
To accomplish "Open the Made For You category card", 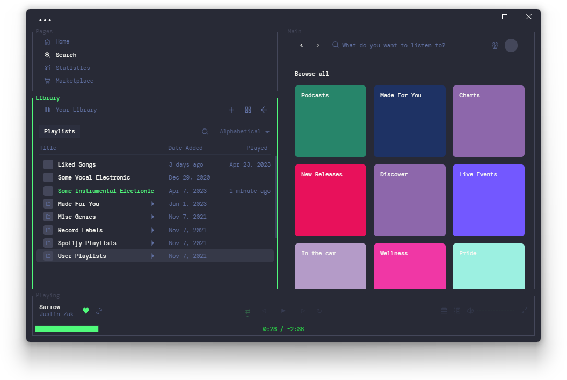I will (x=409, y=121).
